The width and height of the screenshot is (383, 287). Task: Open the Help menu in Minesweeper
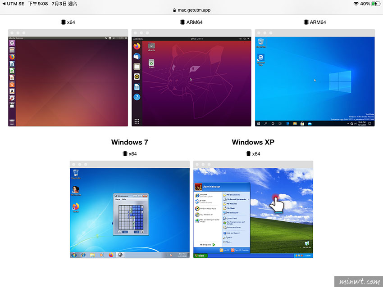tap(124, 199)
